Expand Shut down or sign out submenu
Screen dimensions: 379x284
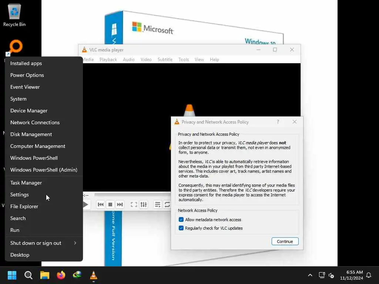click(44, 243)
